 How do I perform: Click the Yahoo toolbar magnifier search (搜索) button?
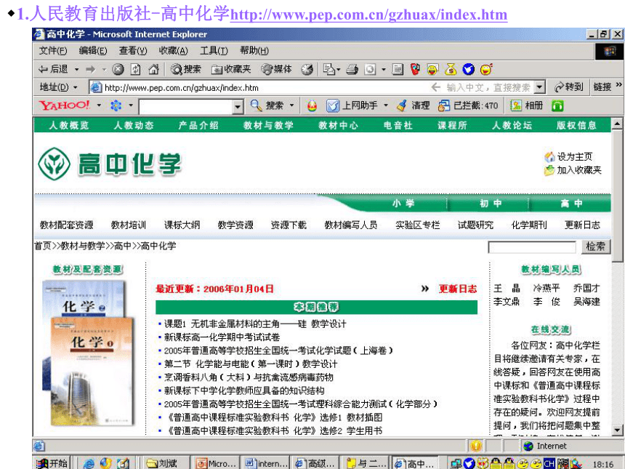tap(267, 105)
